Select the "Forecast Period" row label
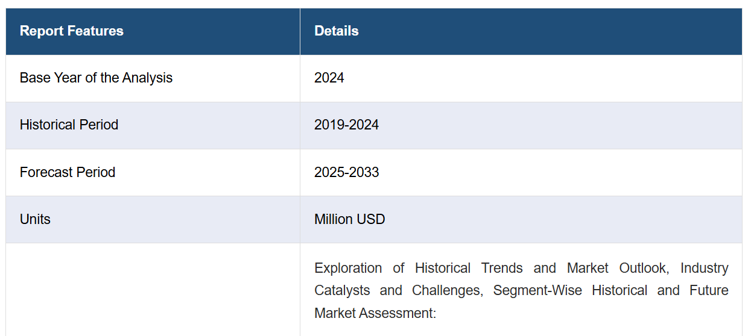Viewport: 751px width, 336px height. [x=68, y=172]
